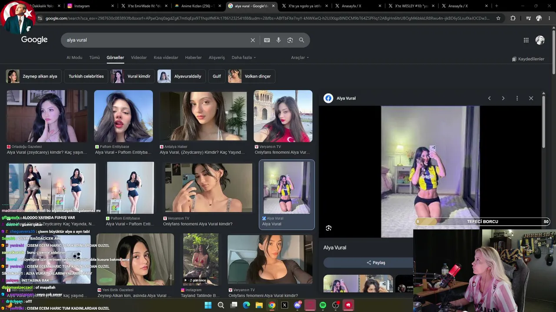Screen dimensions: 556x312
Task: Switch to Discord on the taskbar
Action: tap(298, 305)
